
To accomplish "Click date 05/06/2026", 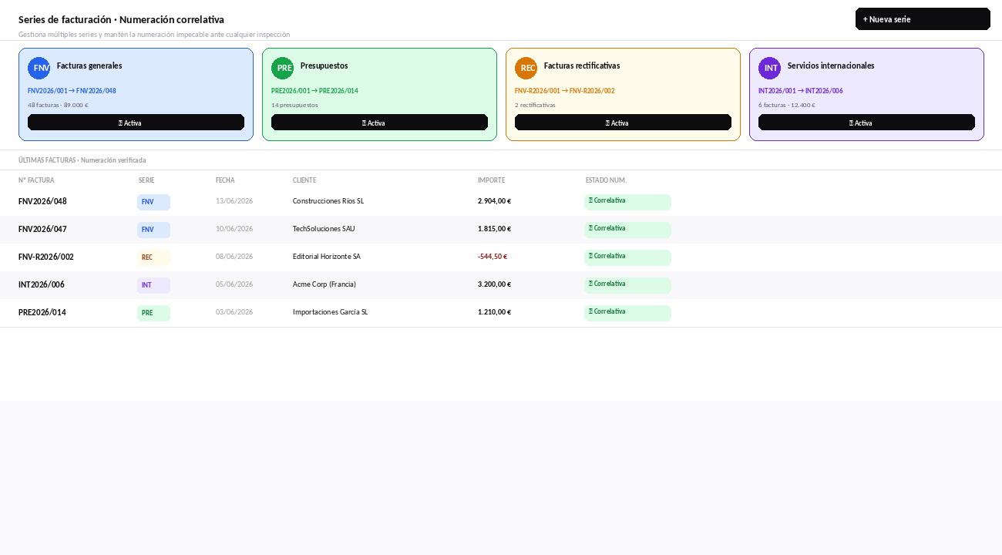I will [234, 284].
